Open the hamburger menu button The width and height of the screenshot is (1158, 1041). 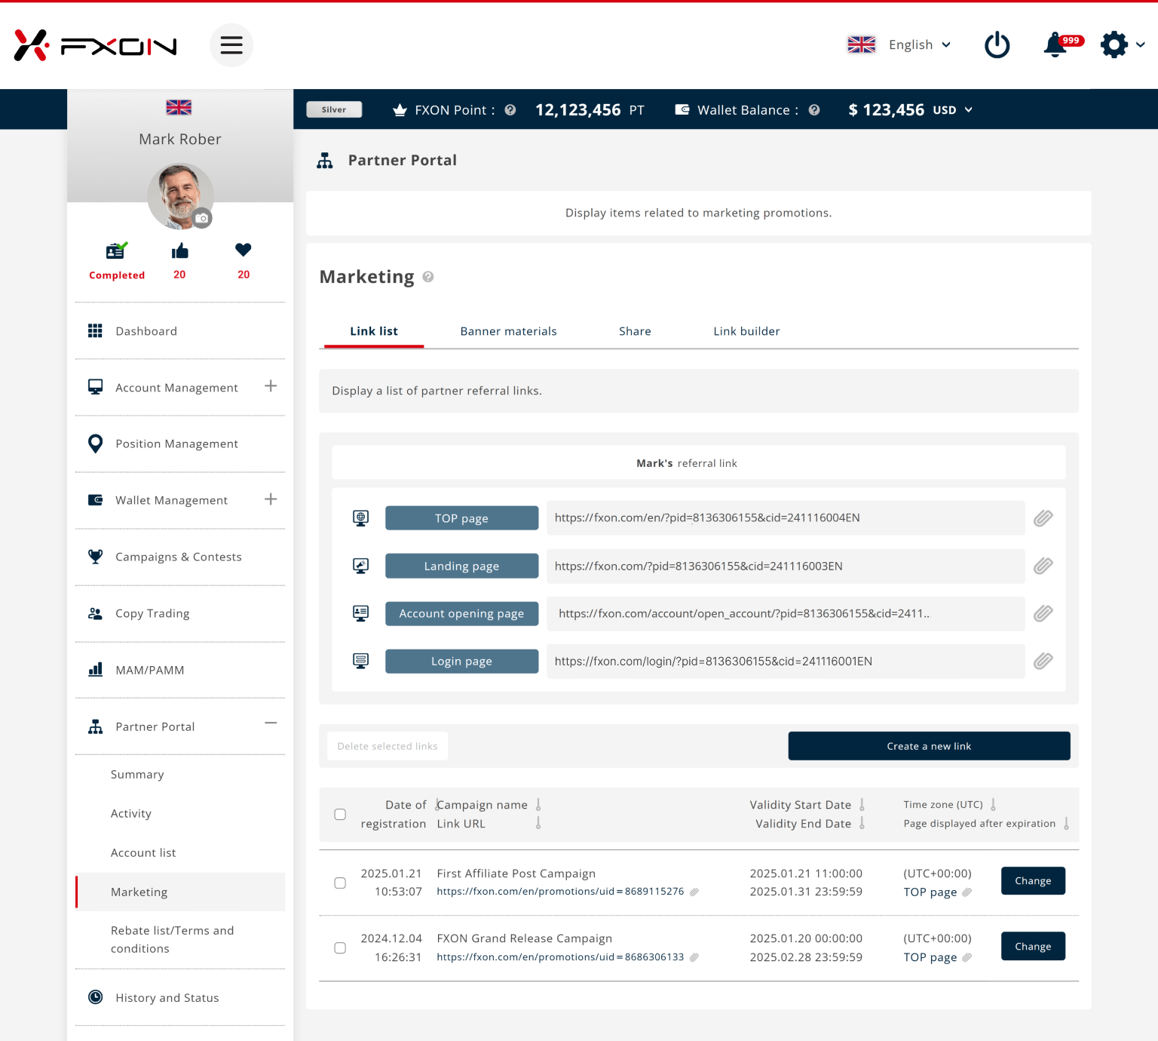coord(231,45)
